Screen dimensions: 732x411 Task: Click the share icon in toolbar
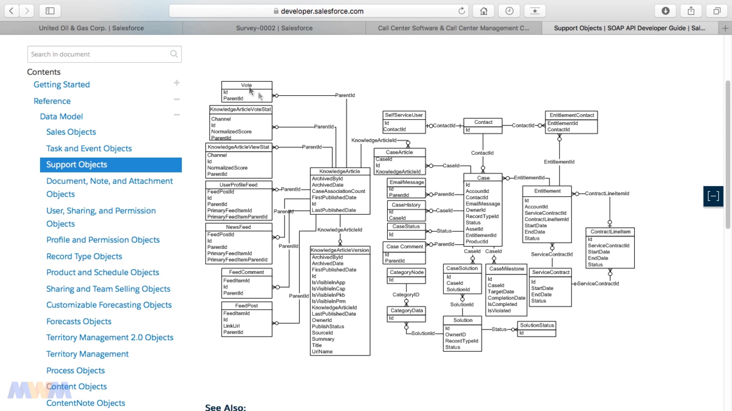click(691, 11)
